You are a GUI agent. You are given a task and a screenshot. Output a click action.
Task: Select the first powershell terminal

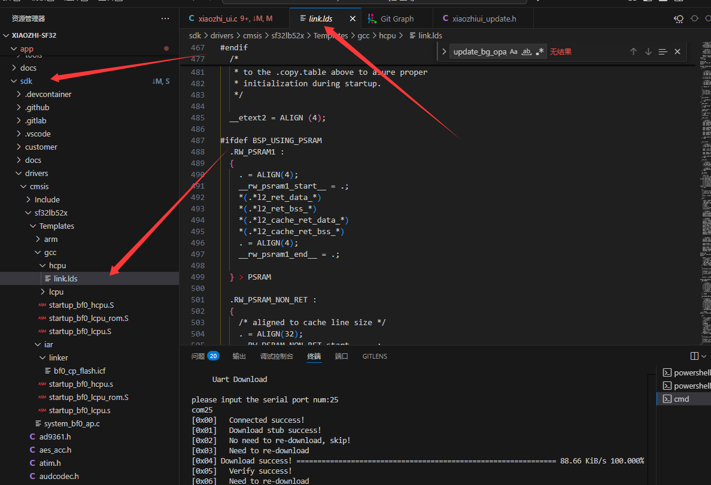point(684,372)
